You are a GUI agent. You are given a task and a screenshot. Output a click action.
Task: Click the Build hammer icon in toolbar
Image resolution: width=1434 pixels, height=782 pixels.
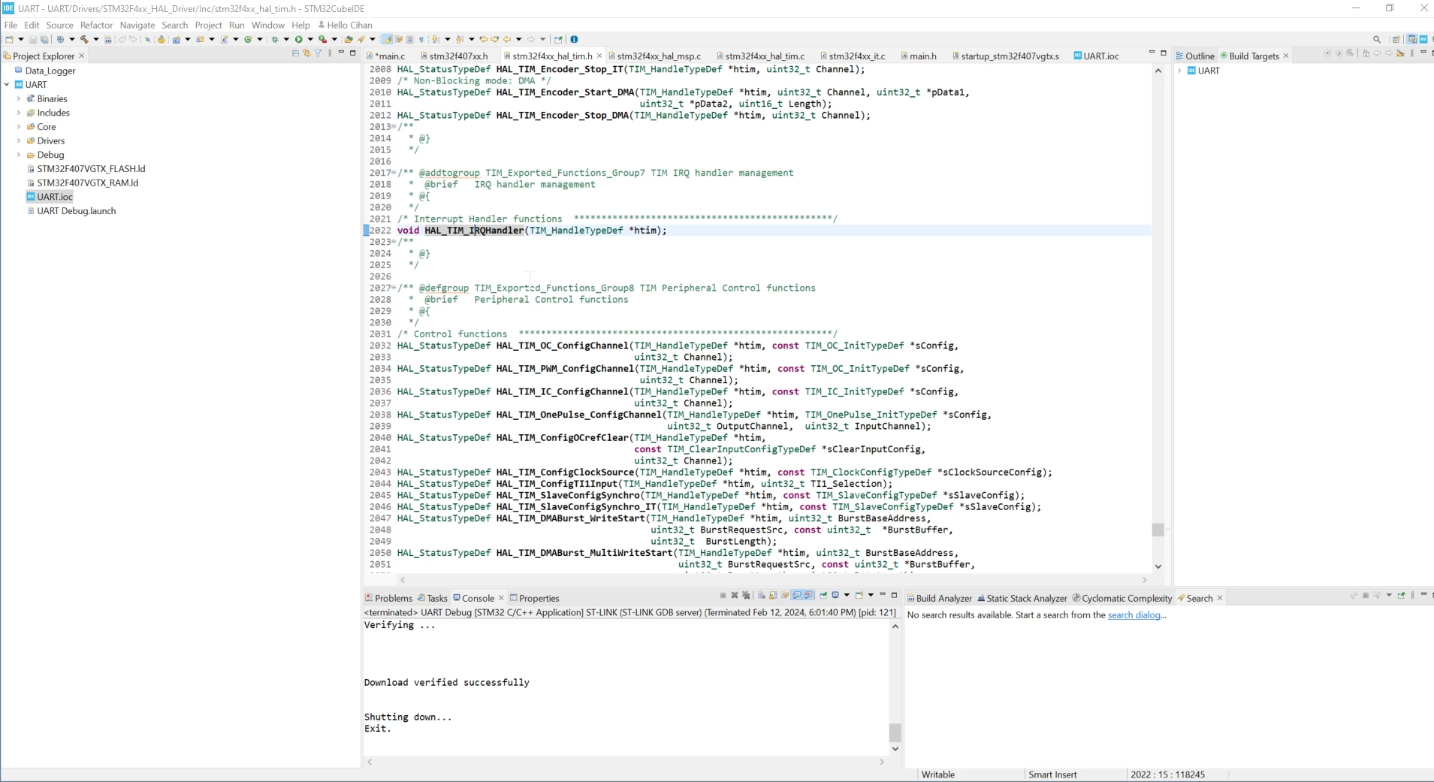click(x=83, y=39)
